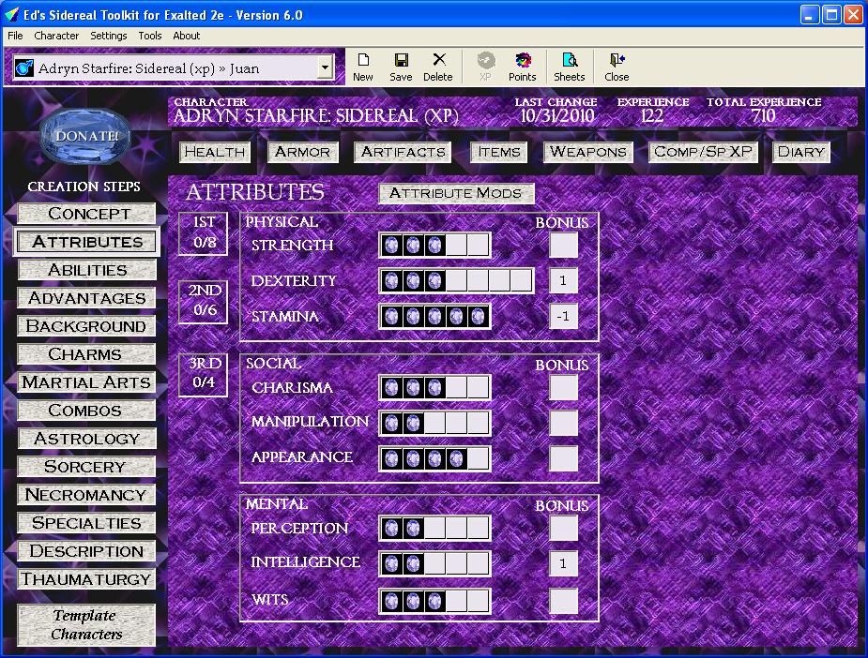The image size is (868, 658).
Task: Open the Items panel
Action: [x=499, y=152]
